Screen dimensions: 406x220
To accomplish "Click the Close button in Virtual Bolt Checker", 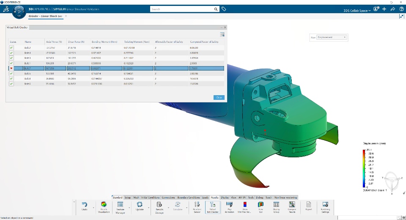I will pos(219,97).
